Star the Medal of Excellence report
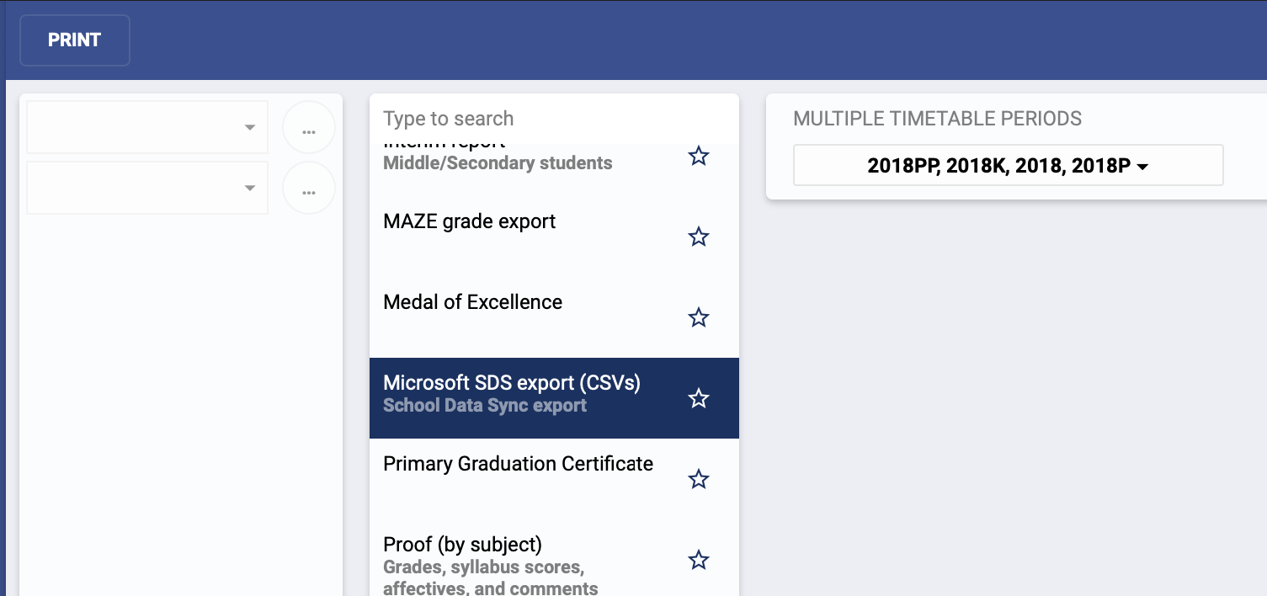This screenshot has height=596, width=1267. pos(698,317)
